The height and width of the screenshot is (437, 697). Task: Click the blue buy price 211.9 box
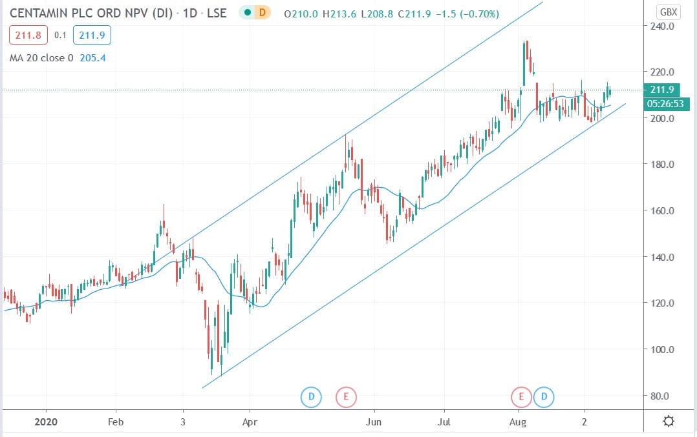tap(92, 35)
